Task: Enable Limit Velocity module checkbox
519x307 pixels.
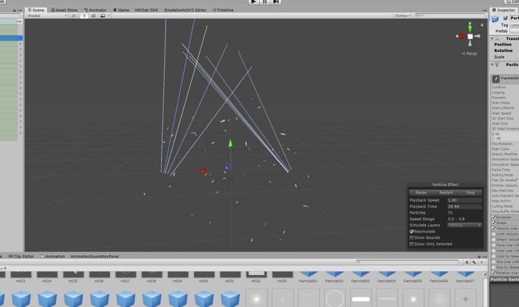Action: coord(494,234)
